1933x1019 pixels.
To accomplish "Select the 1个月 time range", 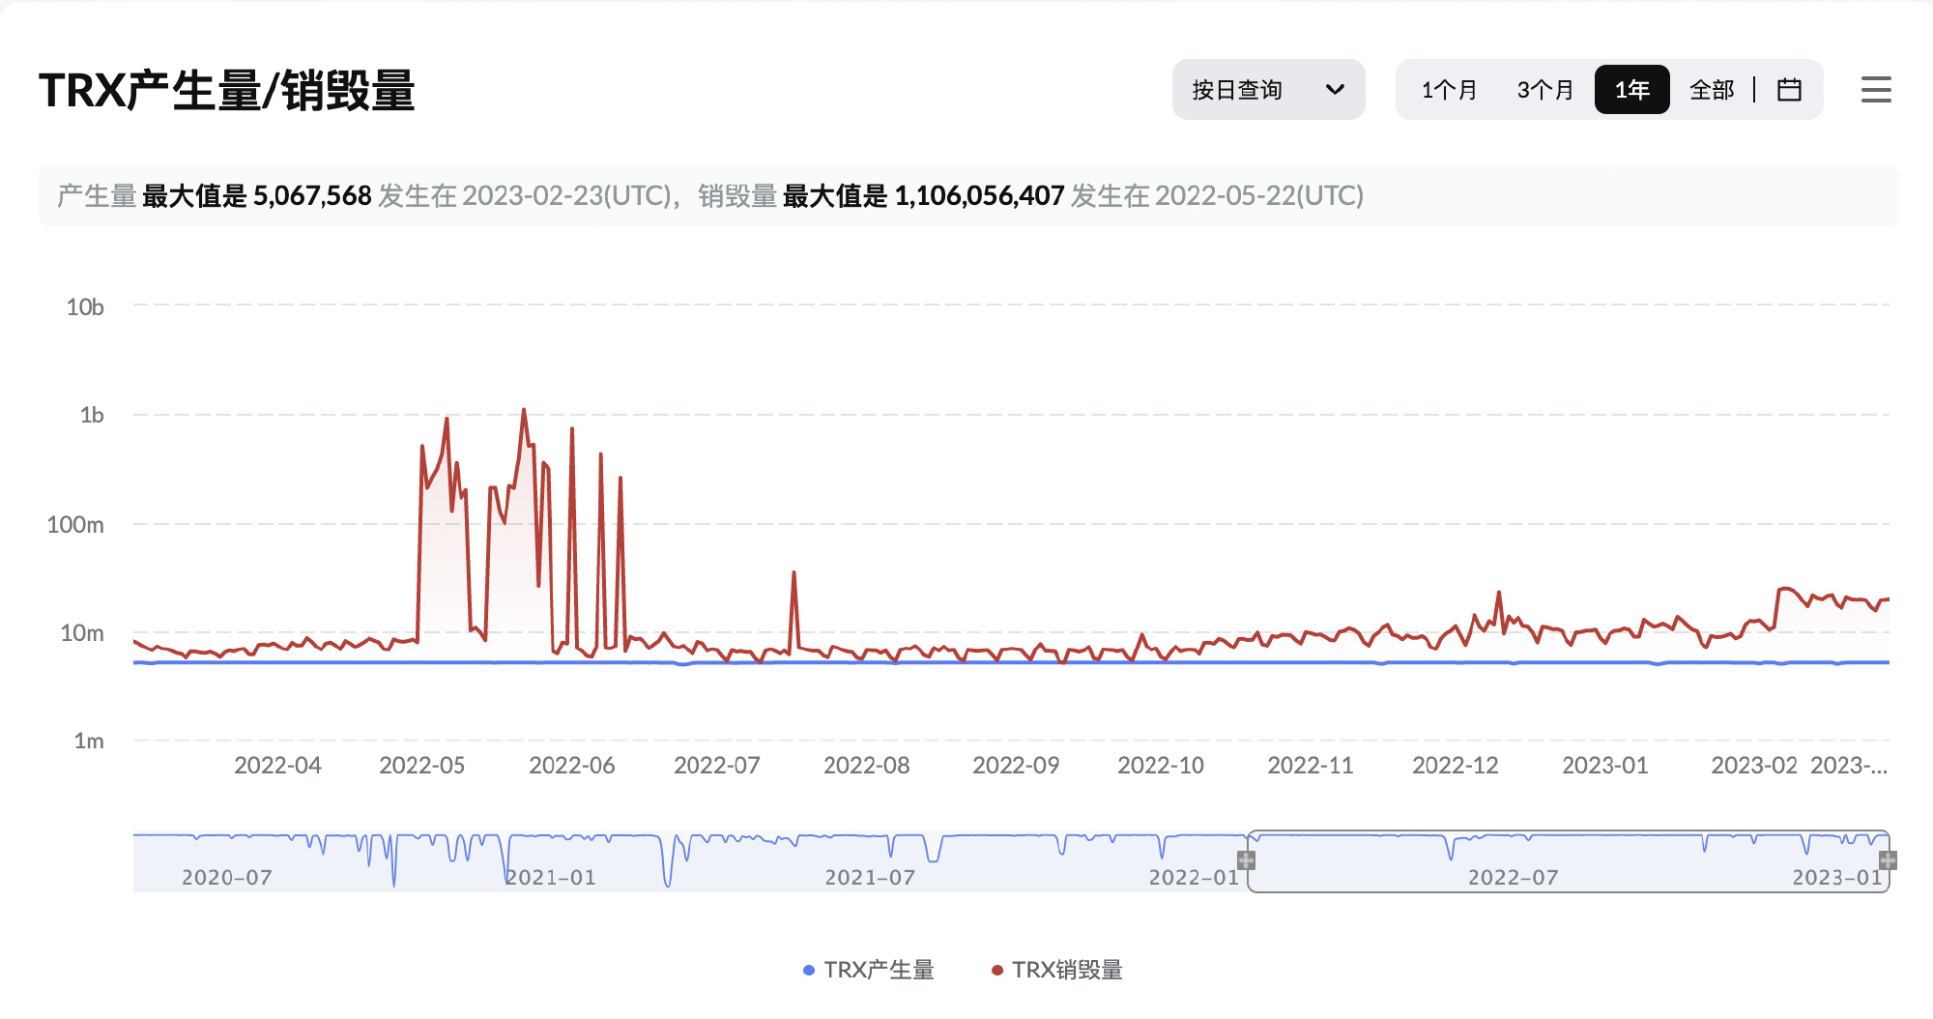I will tap(1449, 90).
